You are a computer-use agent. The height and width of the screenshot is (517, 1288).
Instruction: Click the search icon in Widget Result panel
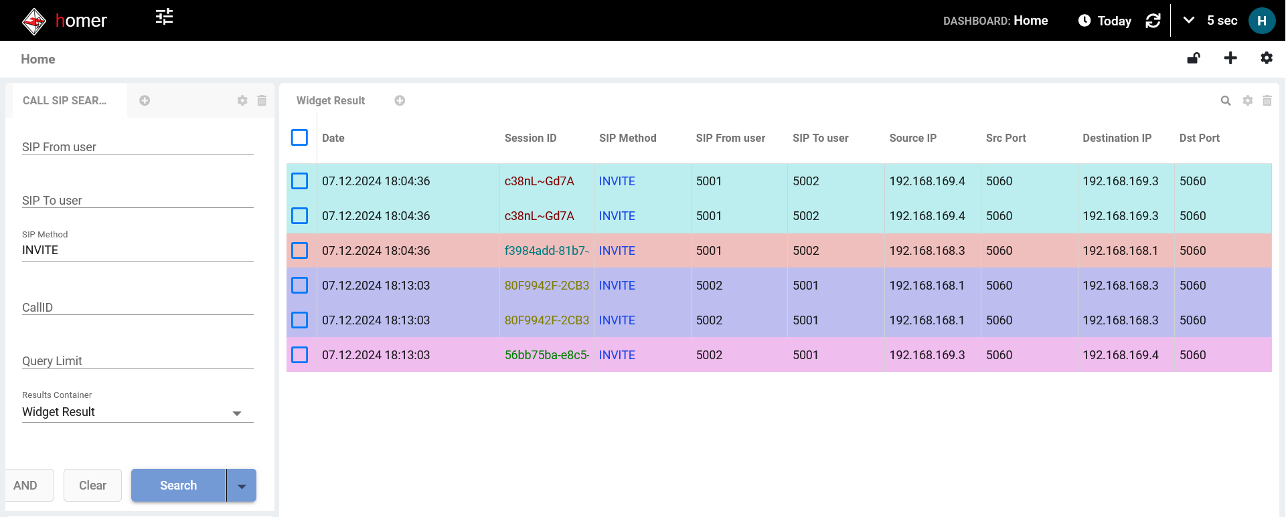pos(1225,100)
